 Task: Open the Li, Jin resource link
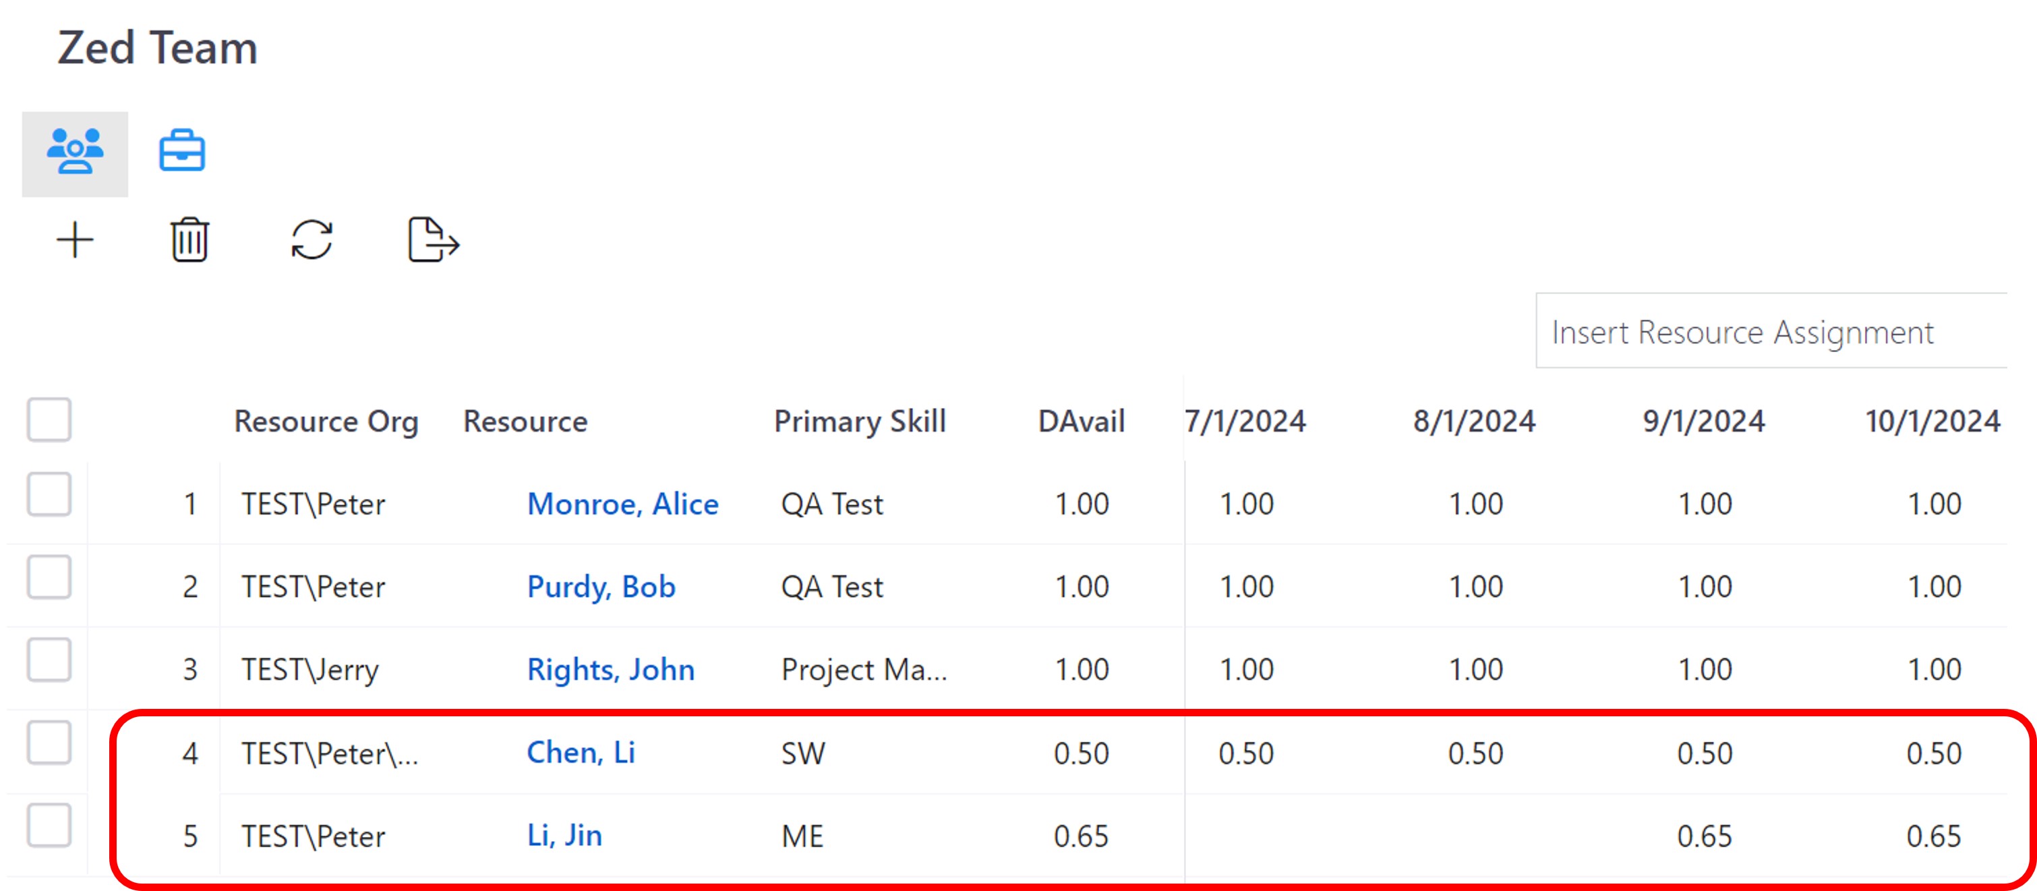click(564, 836)
